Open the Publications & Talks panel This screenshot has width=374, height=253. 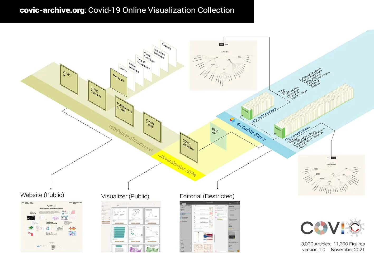[x=125, y=111]
